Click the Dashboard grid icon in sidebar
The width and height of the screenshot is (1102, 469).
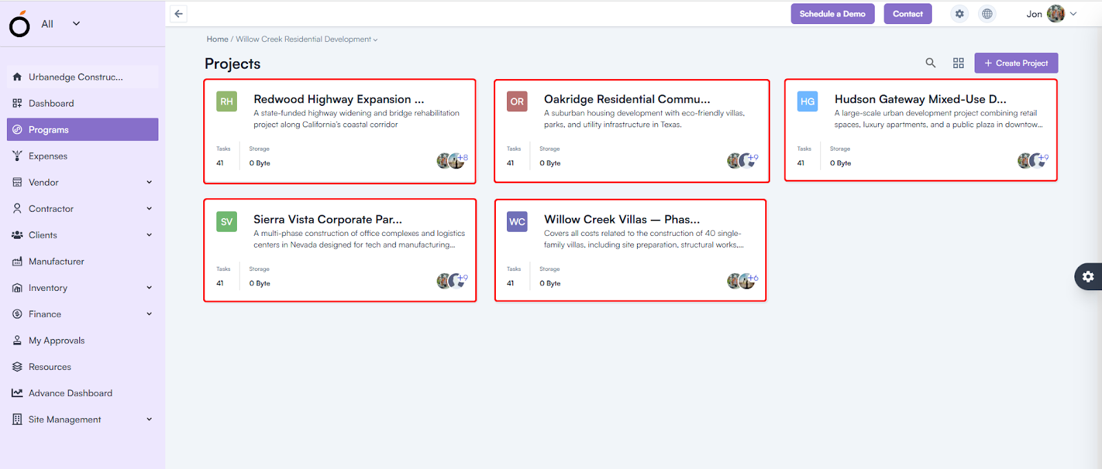pos(17,103)
